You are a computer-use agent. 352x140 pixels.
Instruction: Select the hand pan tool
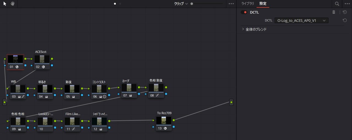click(12, 4)
